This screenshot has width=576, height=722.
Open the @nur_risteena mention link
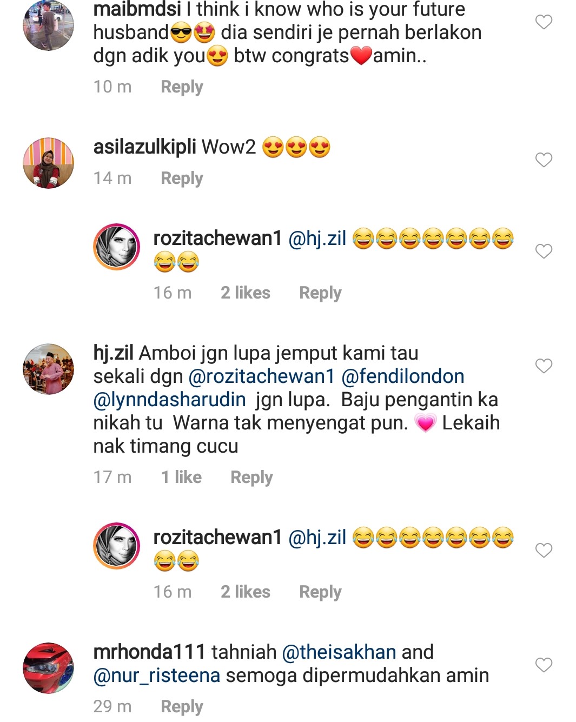[157, 676]
